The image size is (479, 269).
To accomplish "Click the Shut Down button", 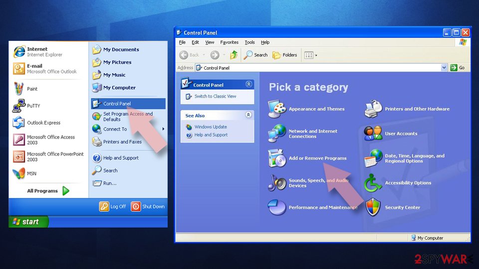I will 148,206.
